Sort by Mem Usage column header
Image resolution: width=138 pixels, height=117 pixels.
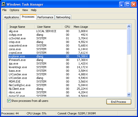(80, 27)
